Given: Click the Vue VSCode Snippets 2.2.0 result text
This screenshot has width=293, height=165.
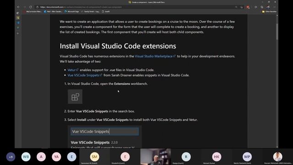Looking at the screenshot, I should [x=94, y=143].
